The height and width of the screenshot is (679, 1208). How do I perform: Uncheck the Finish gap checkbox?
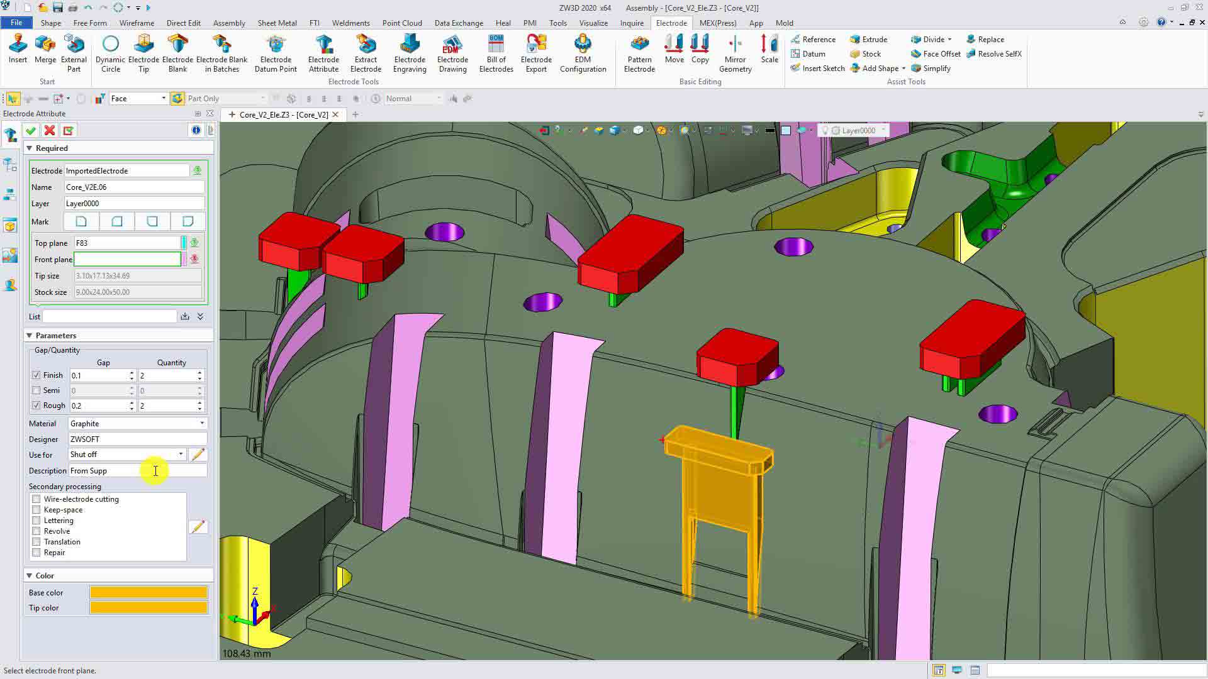tap(36, 375)
